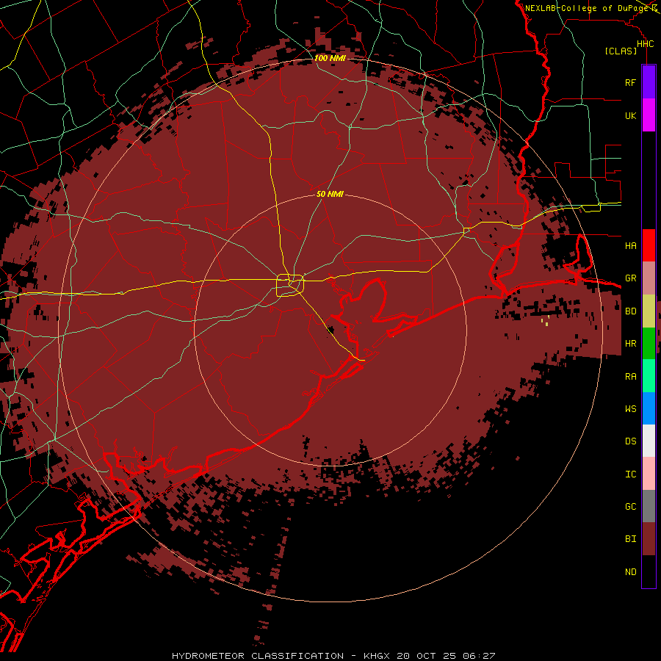Image resolution: width=661 pixels, height=661 pixels.
Task: Click 'HYDROMETEOR CLASSIFICATION' title text
Action: click(258, 656)
